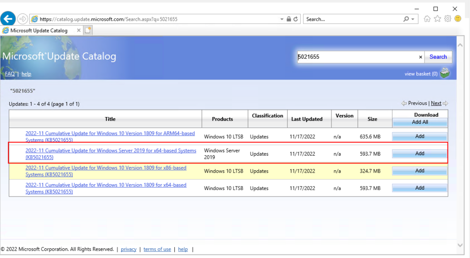
Task: Close the Microsoft Update Catalog tab
Action: [78, 30]
